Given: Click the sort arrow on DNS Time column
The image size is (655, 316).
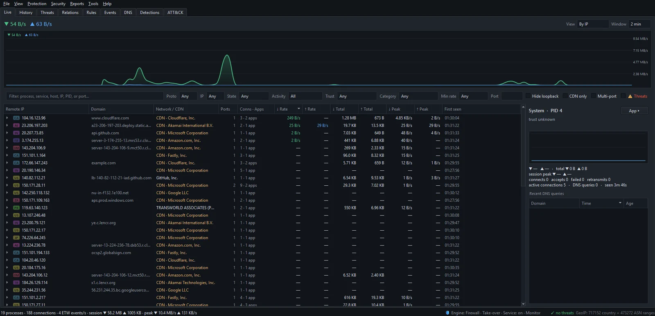Looking at the screenshot, I should [x=620, y=203].
